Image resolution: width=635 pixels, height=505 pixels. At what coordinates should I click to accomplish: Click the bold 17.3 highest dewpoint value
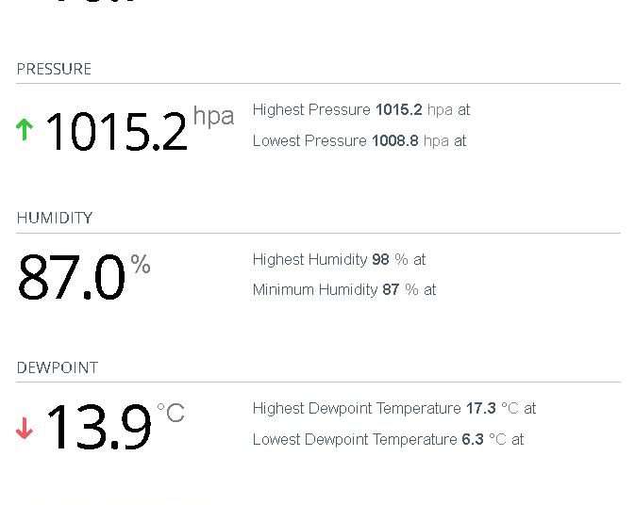pos(480,408)
